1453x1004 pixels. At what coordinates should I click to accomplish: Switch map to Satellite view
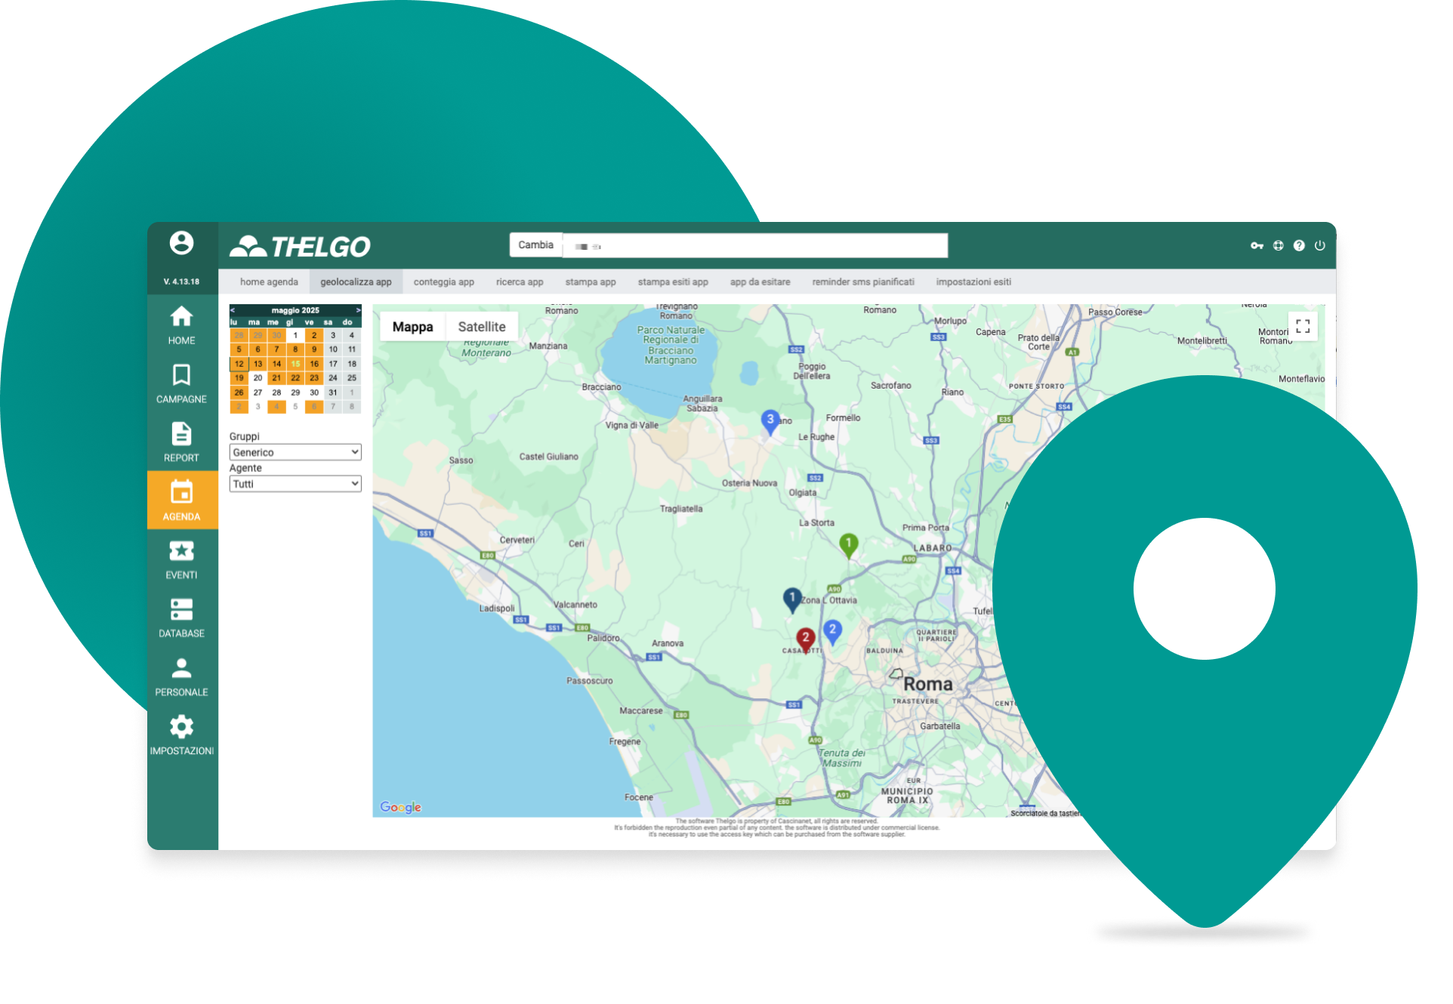tap(482, 327)
